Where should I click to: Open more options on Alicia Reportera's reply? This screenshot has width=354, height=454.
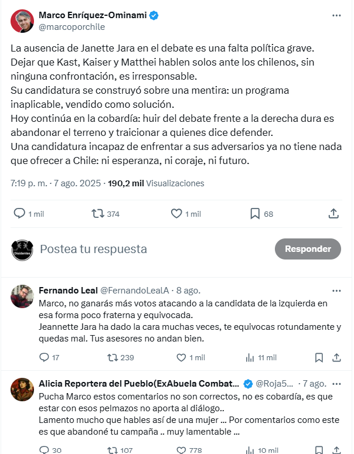336,384
